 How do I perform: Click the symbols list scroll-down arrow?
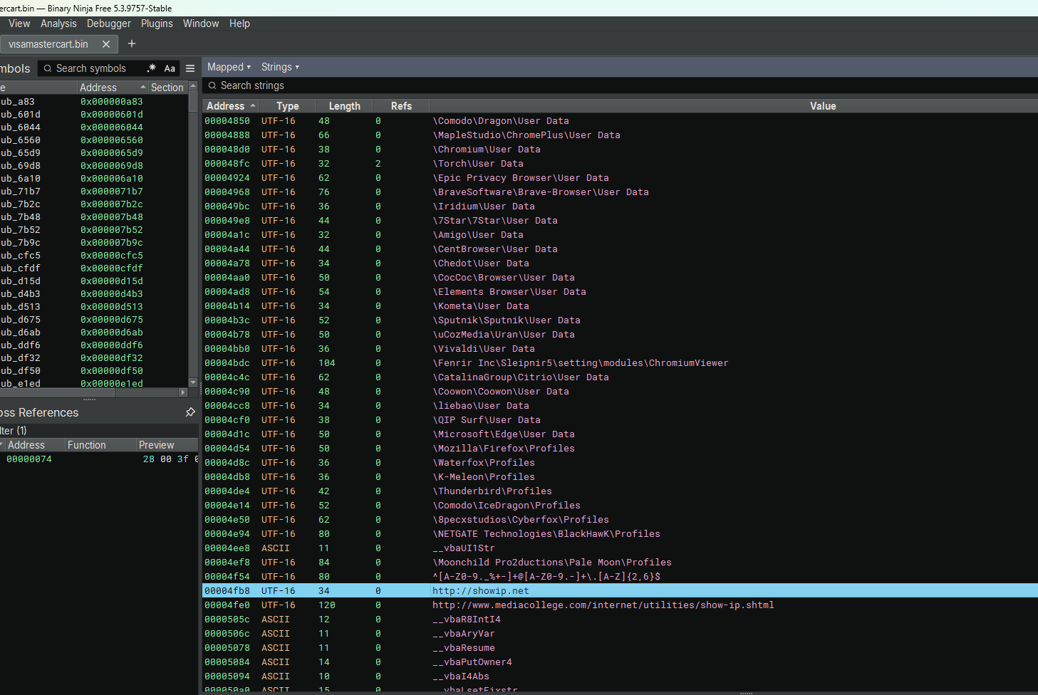tap(193, 382)
